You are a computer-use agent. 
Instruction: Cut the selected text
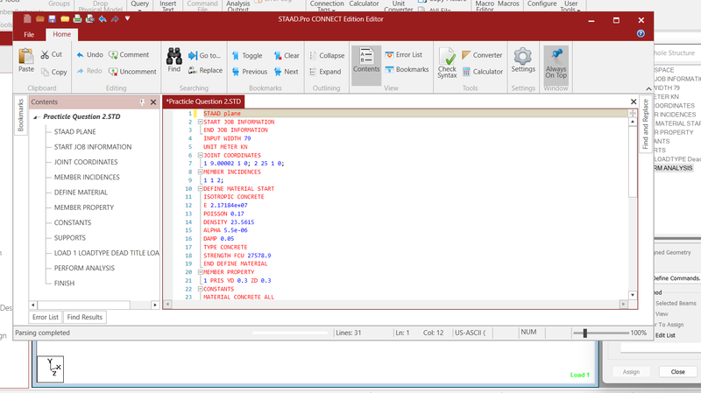point(52,54)
